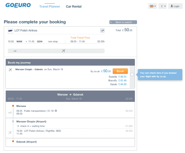185x153 pixels.
Task: Select Bravofly price £ 61.49
Action: tap(122, 81)
